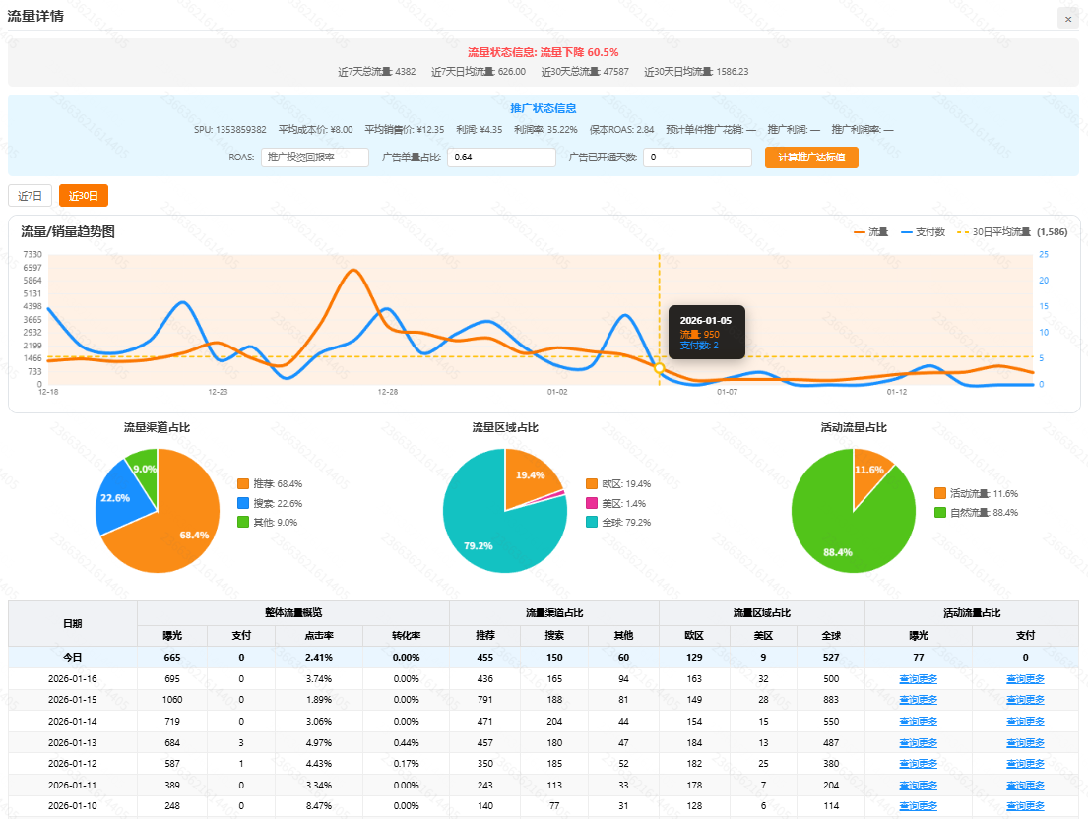Toggle the 活动流量 legend icon
This screenshot has width=1088, height=819.
(940, 493)
